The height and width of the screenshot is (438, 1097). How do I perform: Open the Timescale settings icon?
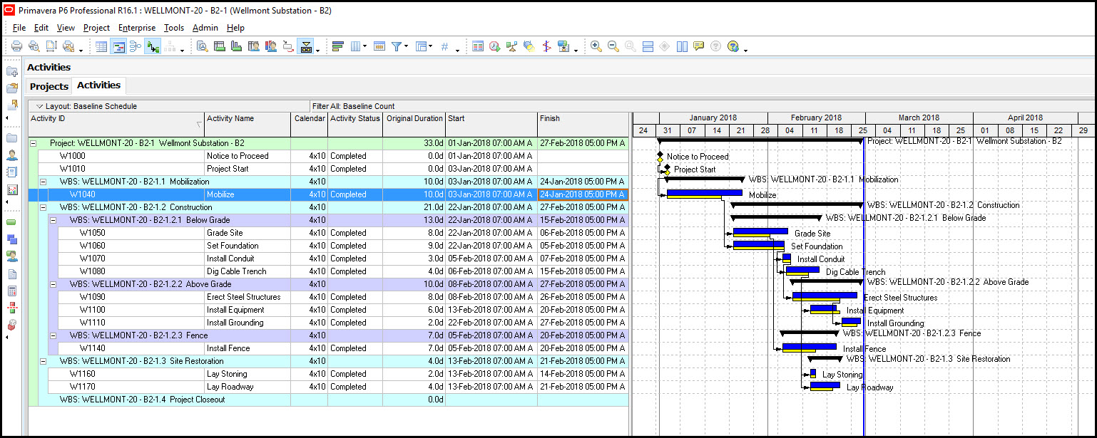[379, 46]
